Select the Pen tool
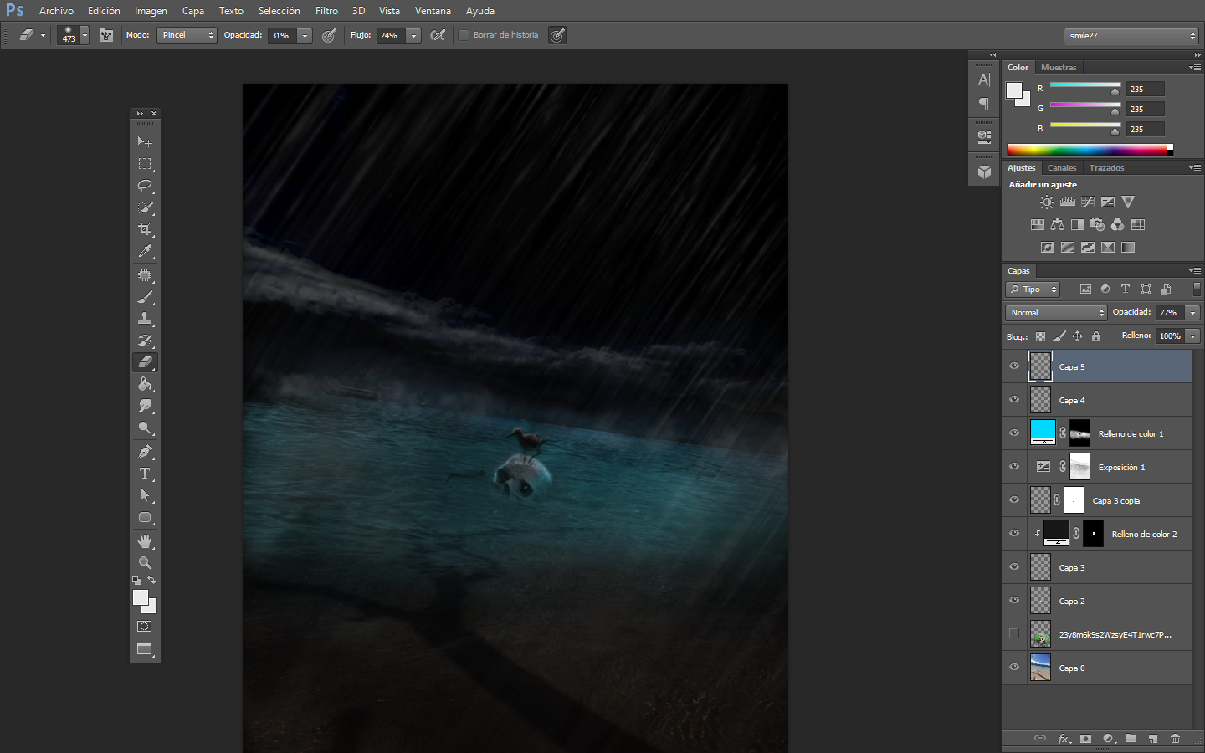The width and height of the screenshot is (1205, 753). click(145, 452)
